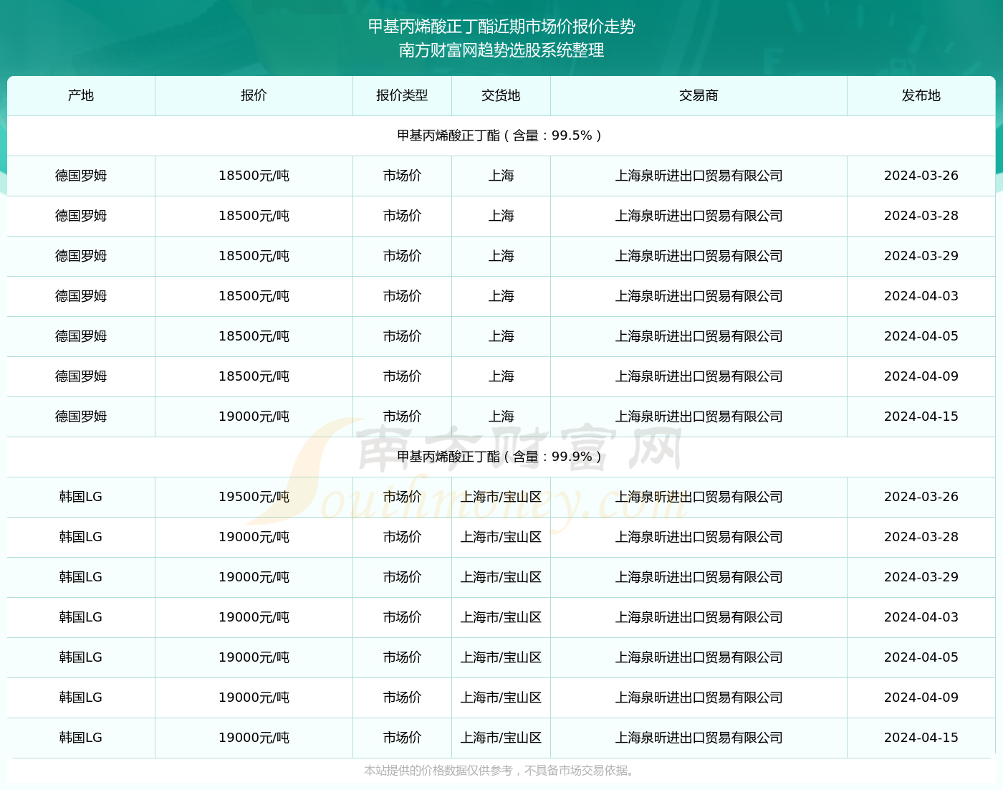Image resolution: width=1003 pixels, height=790 pixels.
Task: Click date 2024-03-26 in 韩国LG row
Action: click(921, 497)
